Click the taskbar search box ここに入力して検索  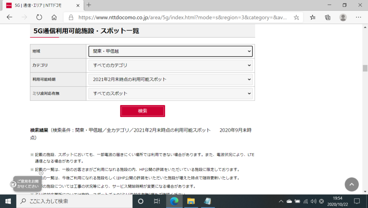[x=74, y=201]
